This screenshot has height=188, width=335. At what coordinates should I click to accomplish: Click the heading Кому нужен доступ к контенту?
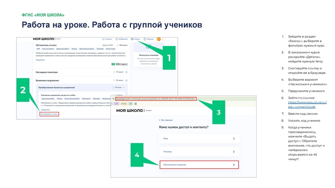pyautogui.click(x=184, y=127)
